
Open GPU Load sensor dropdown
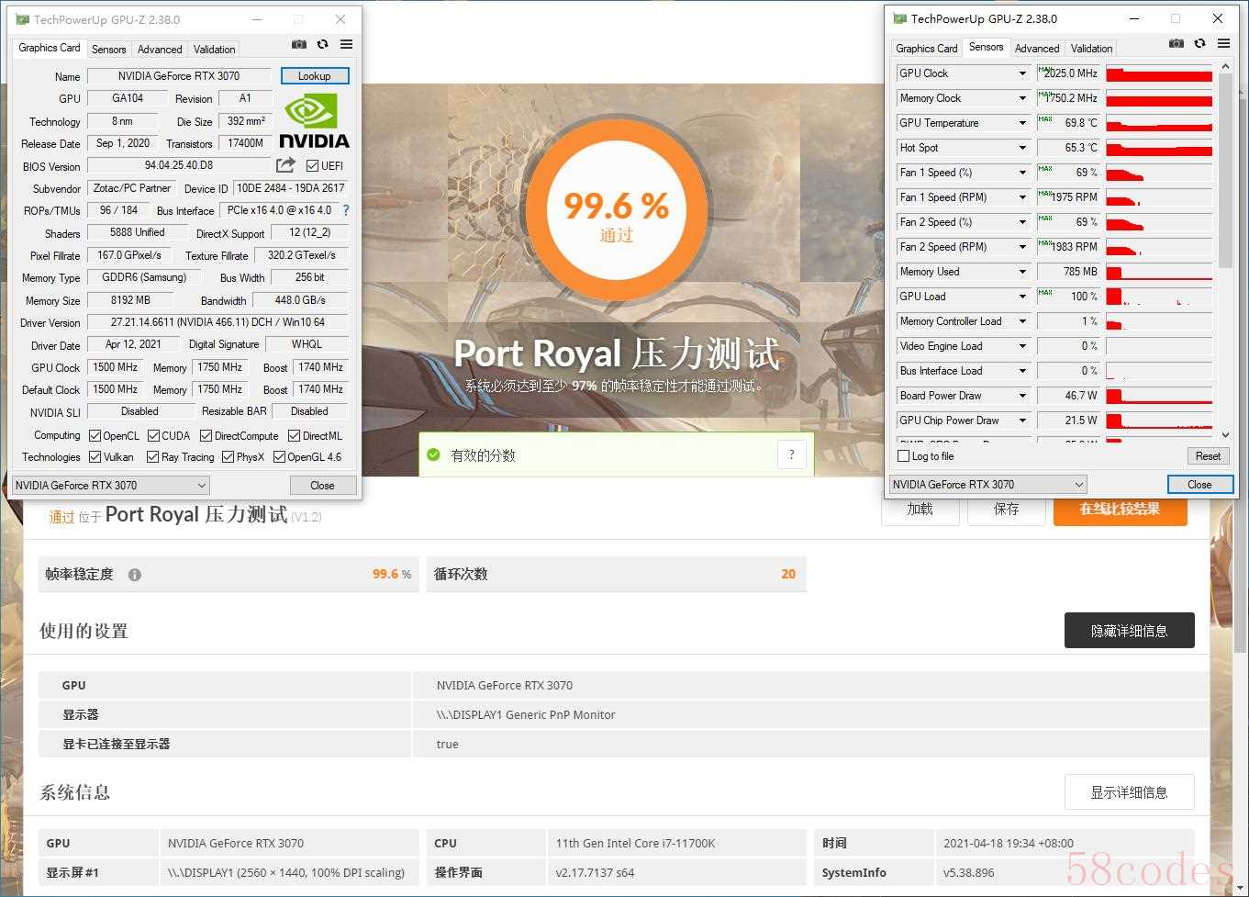click(x=1022, y=297)
